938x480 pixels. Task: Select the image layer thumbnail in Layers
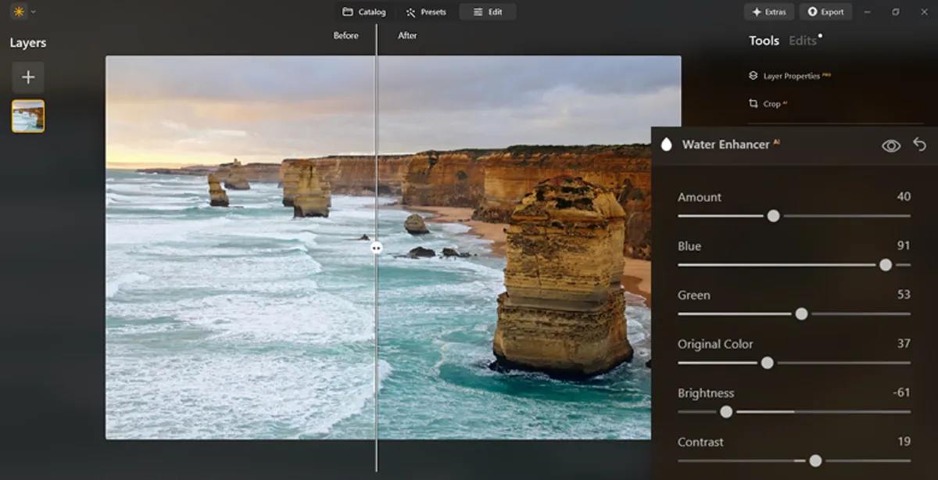27,116
